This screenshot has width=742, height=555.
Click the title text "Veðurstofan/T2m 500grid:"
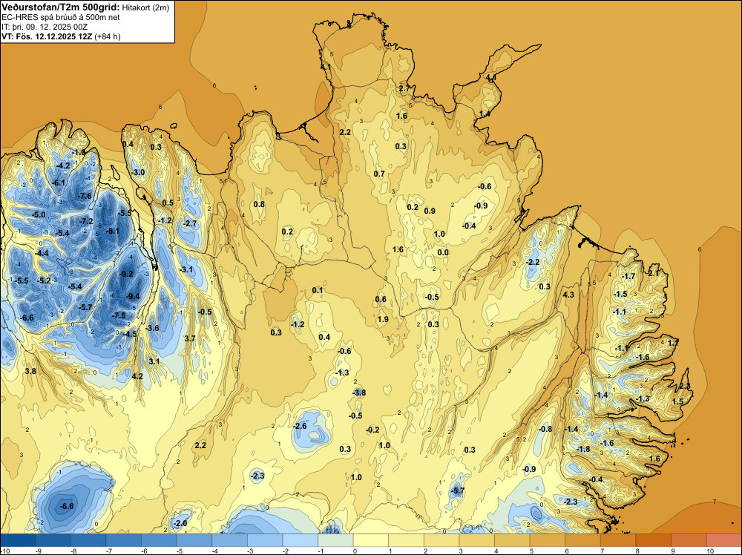61,7
